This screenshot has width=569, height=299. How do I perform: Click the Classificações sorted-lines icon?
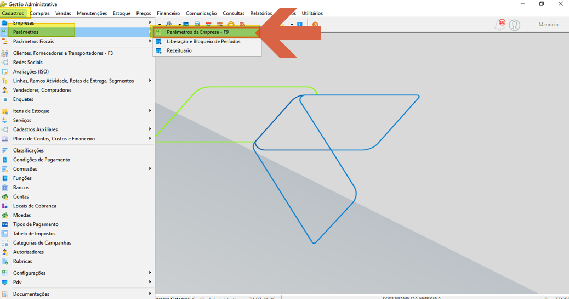[5, 150]
